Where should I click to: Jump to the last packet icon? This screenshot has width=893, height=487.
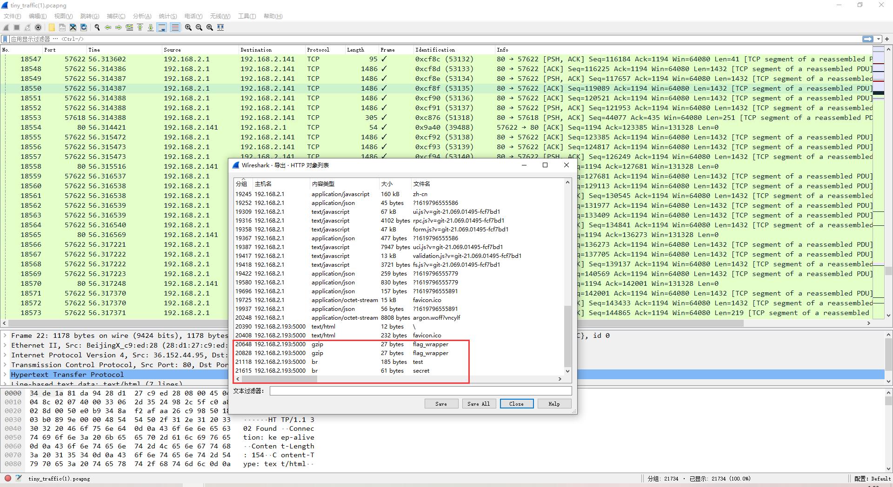(x=151, y=27)
